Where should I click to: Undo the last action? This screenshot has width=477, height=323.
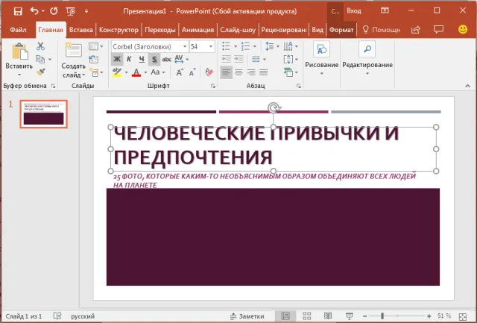point(34,11)
